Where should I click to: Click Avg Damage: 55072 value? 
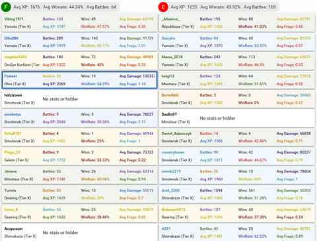(x=137, y=190)
